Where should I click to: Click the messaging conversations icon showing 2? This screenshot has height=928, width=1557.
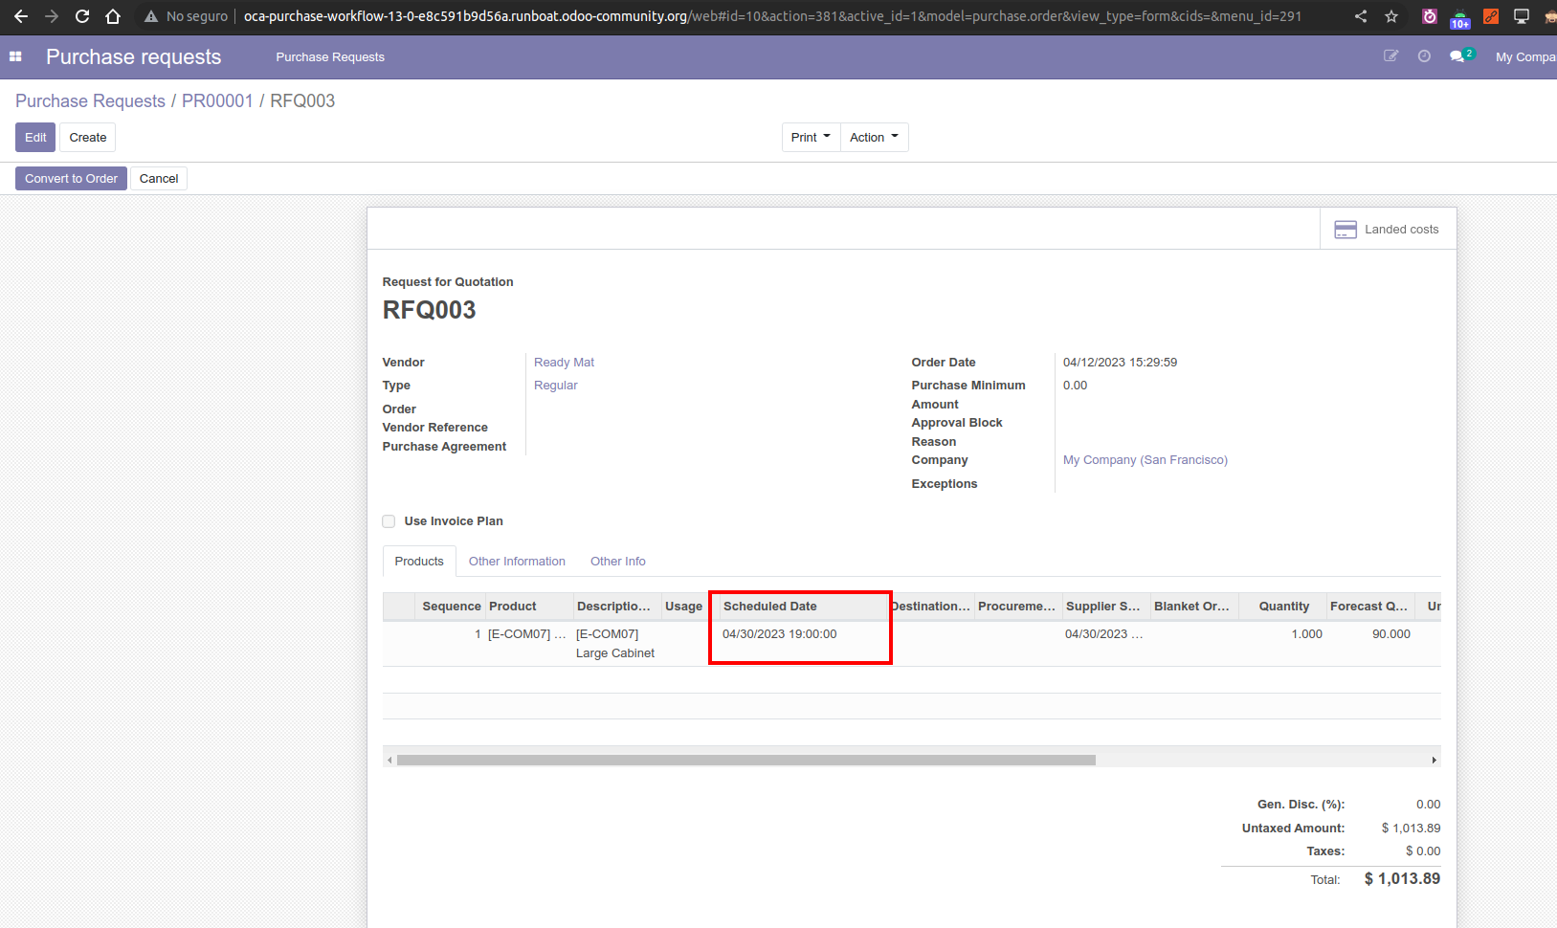pyautogui.click(x=1458, y=56)
